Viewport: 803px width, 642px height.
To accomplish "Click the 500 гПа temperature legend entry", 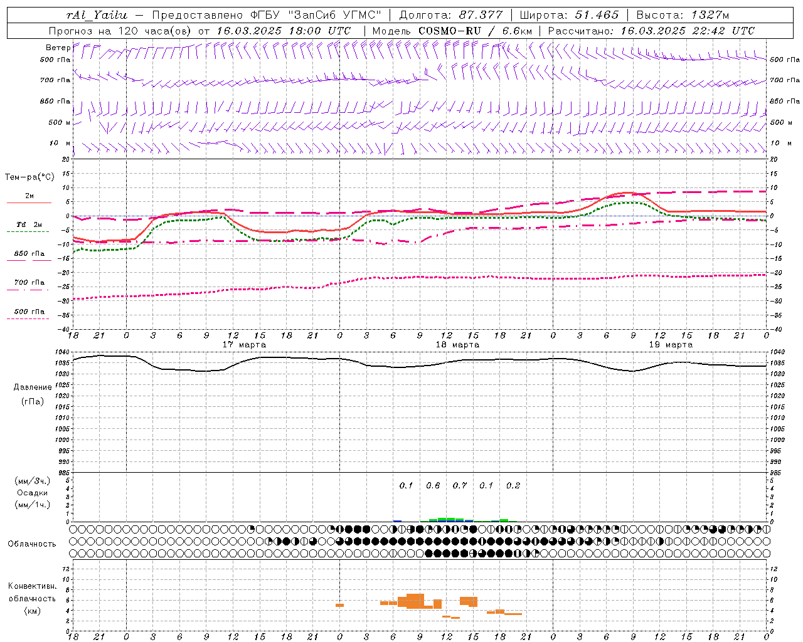I will pyautogui.click(x=29, y=312).
